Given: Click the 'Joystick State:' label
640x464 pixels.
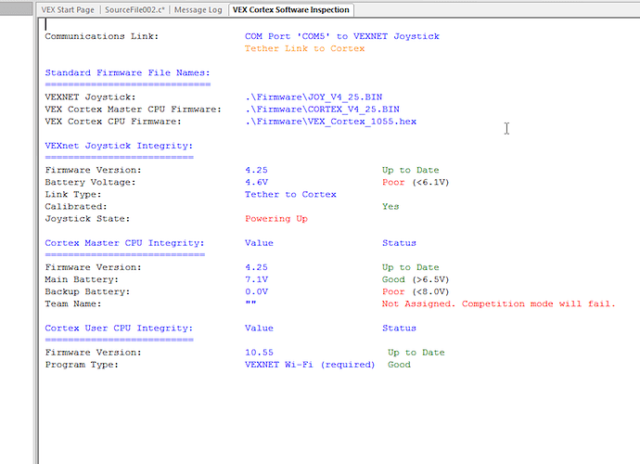Looking at the screenshot, I should pyautogui.click(x=87, y=219).
